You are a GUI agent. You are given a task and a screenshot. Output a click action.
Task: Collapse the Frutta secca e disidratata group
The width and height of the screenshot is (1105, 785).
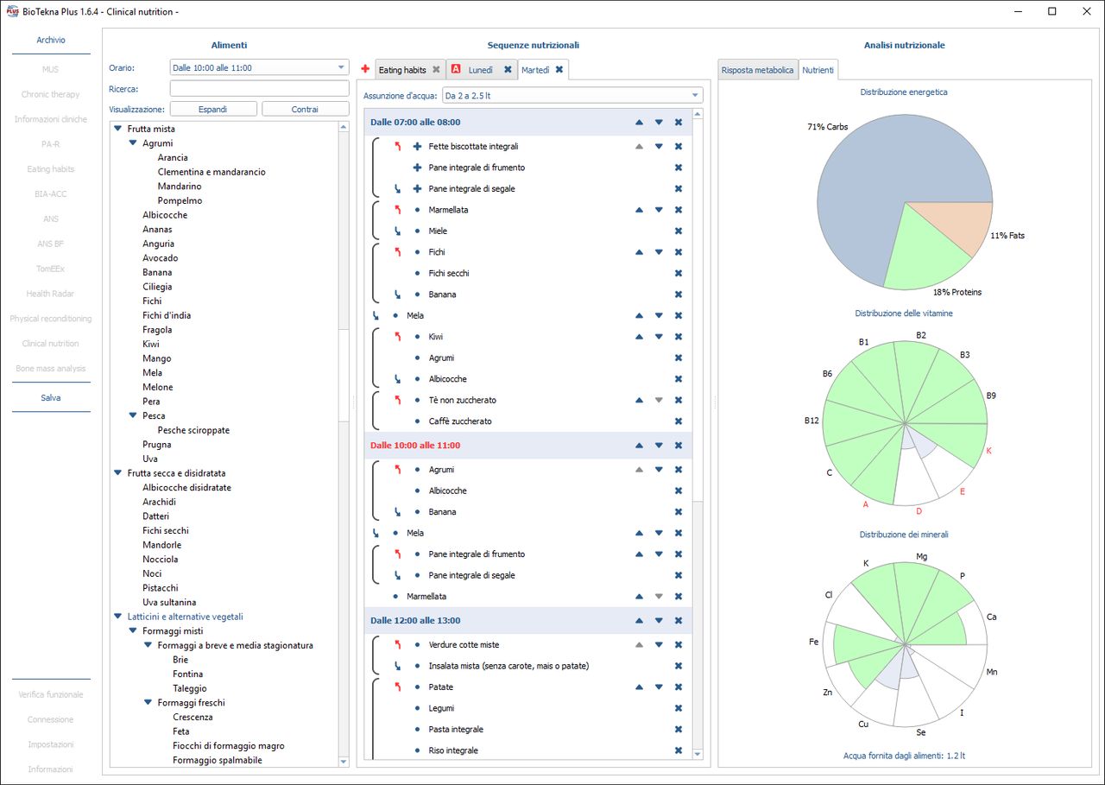click(117, 473)
